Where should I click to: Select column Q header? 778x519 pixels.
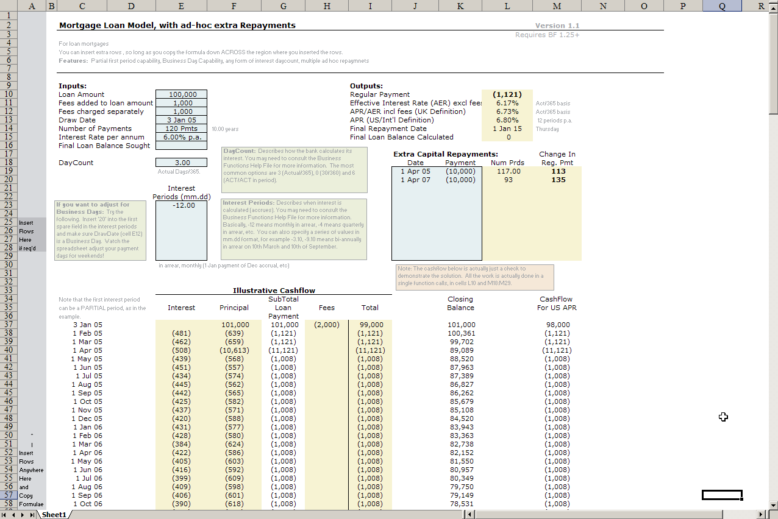pyautogui.click(x=722, y=6)
